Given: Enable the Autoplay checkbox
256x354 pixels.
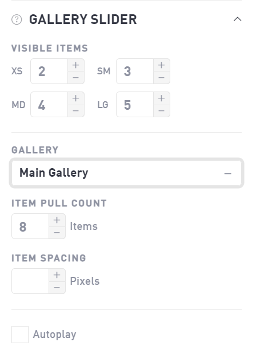Looking at the screenshot, I should (x=20, y=335).
